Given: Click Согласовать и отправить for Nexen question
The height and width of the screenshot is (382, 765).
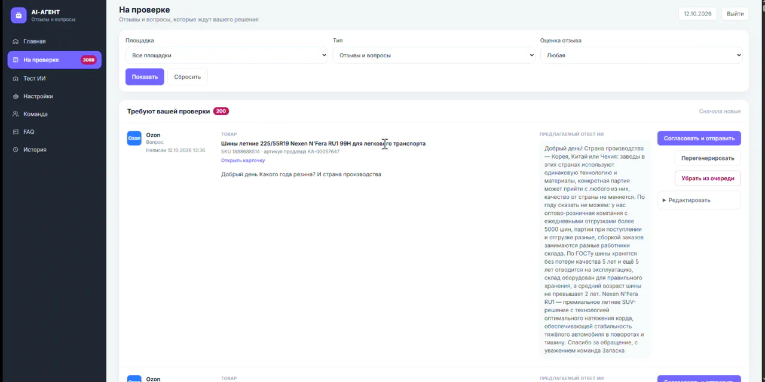Looking at the screenshot, I should (699, 138).
